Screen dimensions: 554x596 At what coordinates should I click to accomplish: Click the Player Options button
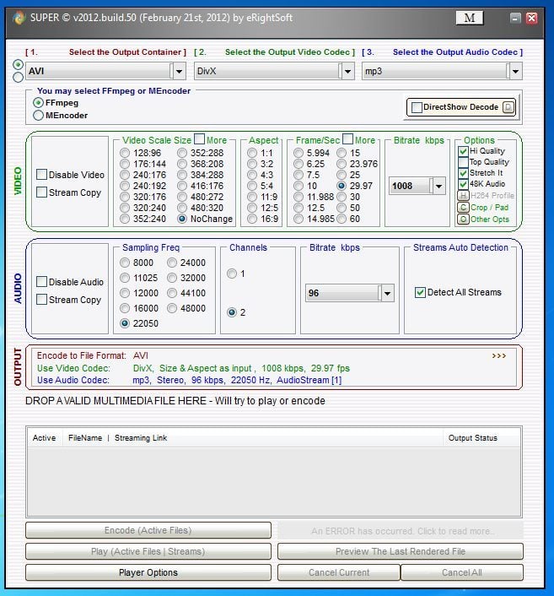(148, 572)
